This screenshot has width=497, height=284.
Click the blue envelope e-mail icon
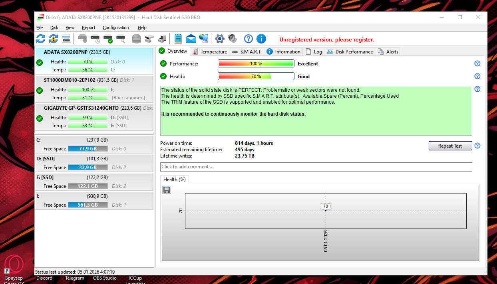(x=191, y=39)
